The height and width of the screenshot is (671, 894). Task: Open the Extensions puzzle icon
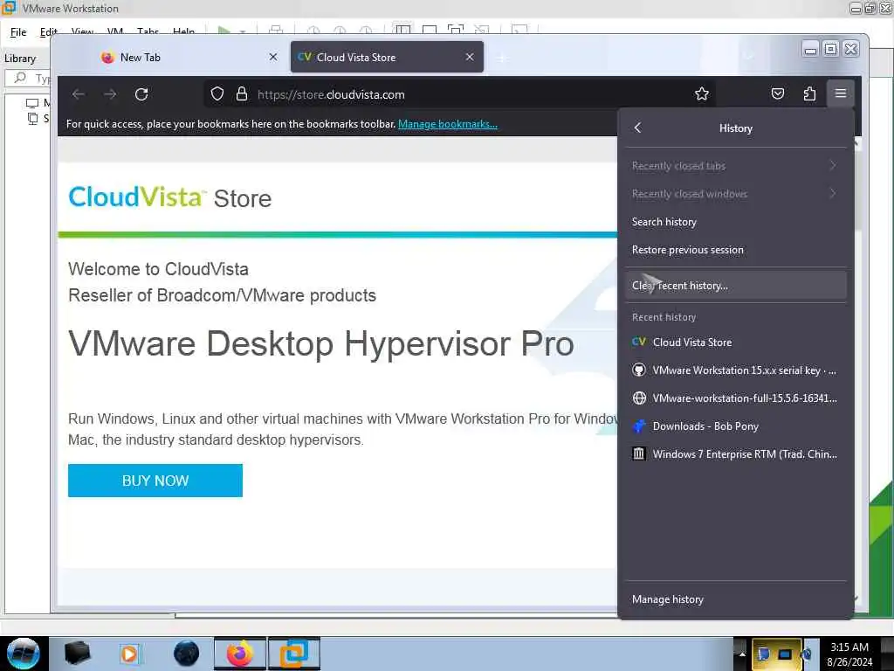pos(809,94)
